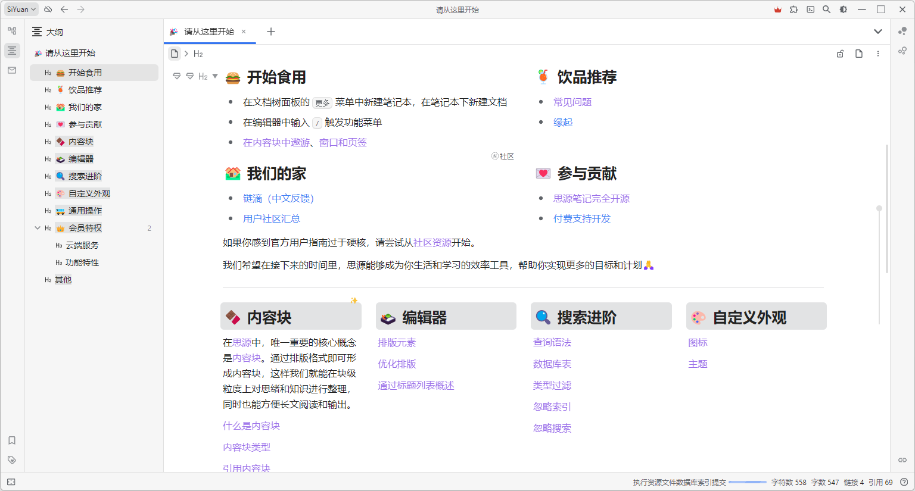This screenshot has width=915, height=491.
Task: Switch to the 请从这里开始 tab
Action: click(208, 32)
